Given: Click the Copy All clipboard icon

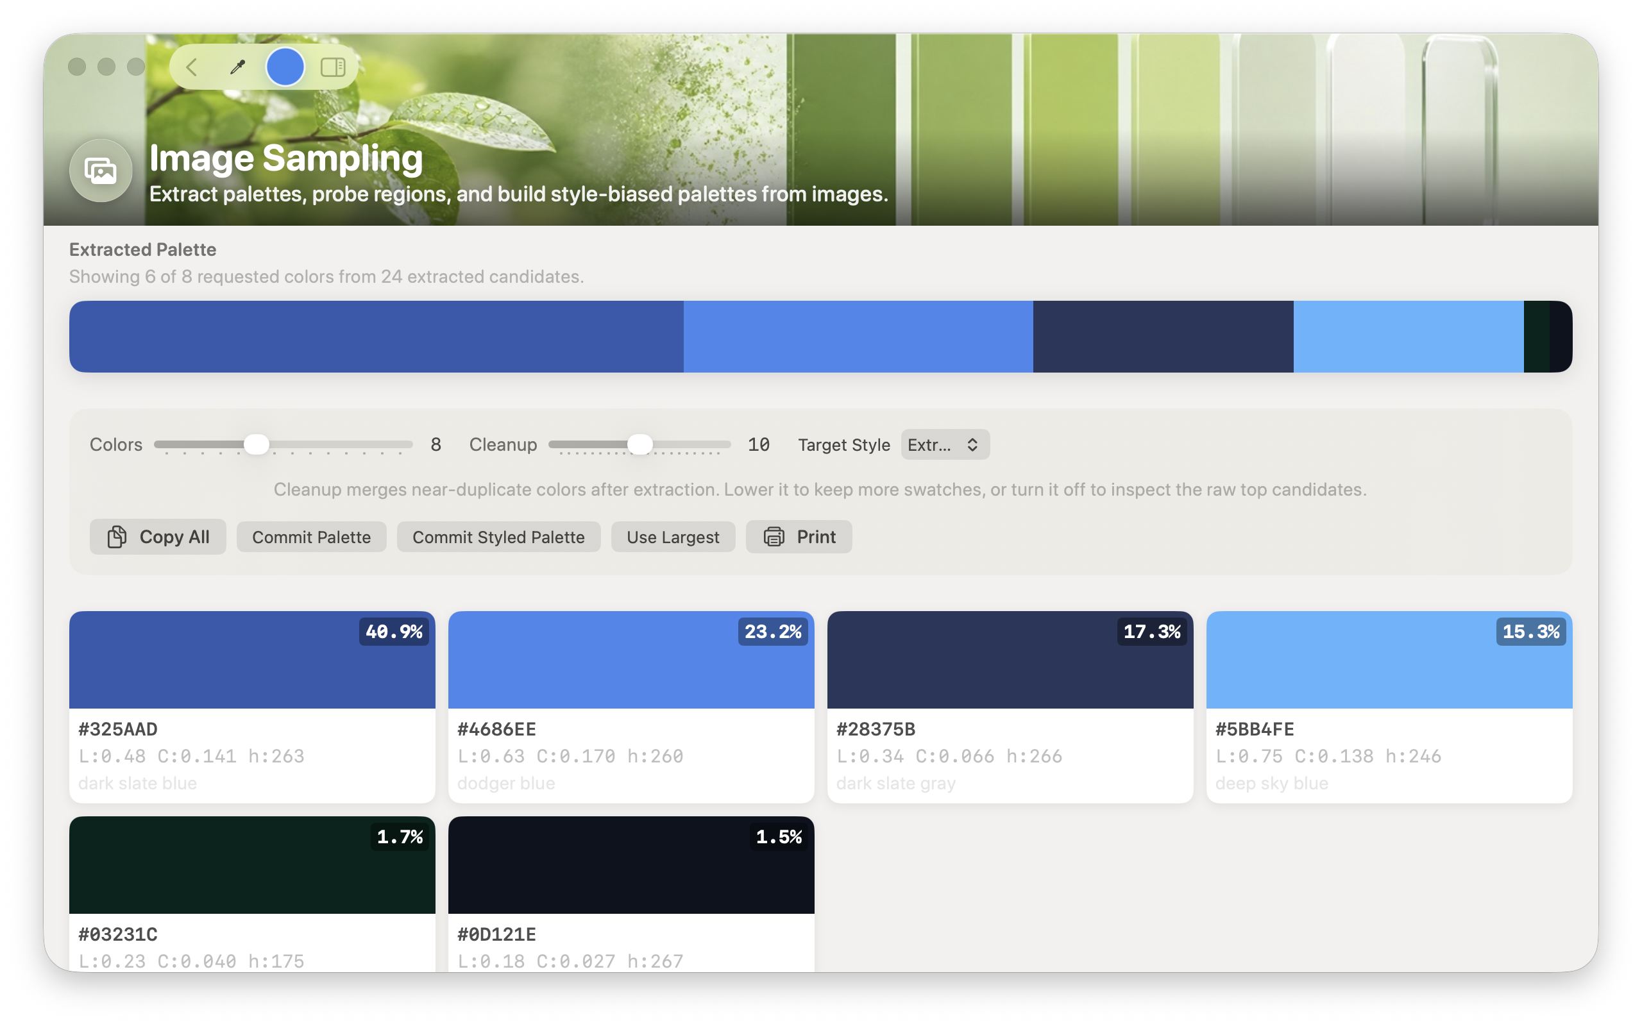Looking at the screenshot, I should [117, 537].
